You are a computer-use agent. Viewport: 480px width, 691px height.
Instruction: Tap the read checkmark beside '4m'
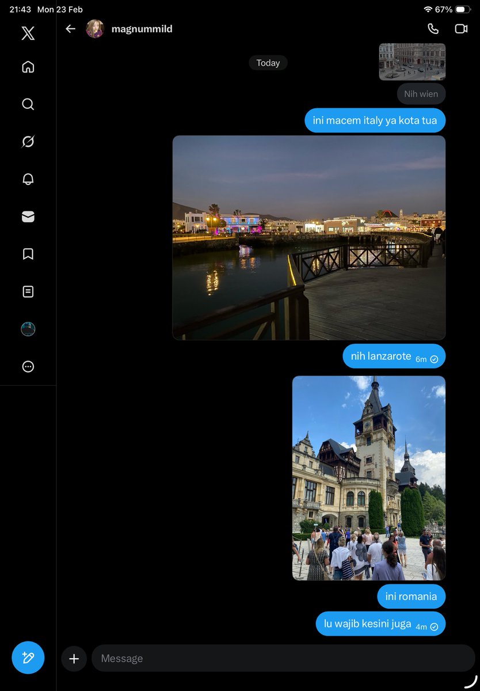click(434, 627)
